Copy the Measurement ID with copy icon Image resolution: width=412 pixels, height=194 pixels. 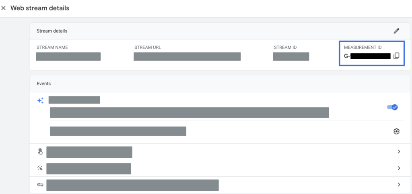pyautogui.click(x=396, y=56)
